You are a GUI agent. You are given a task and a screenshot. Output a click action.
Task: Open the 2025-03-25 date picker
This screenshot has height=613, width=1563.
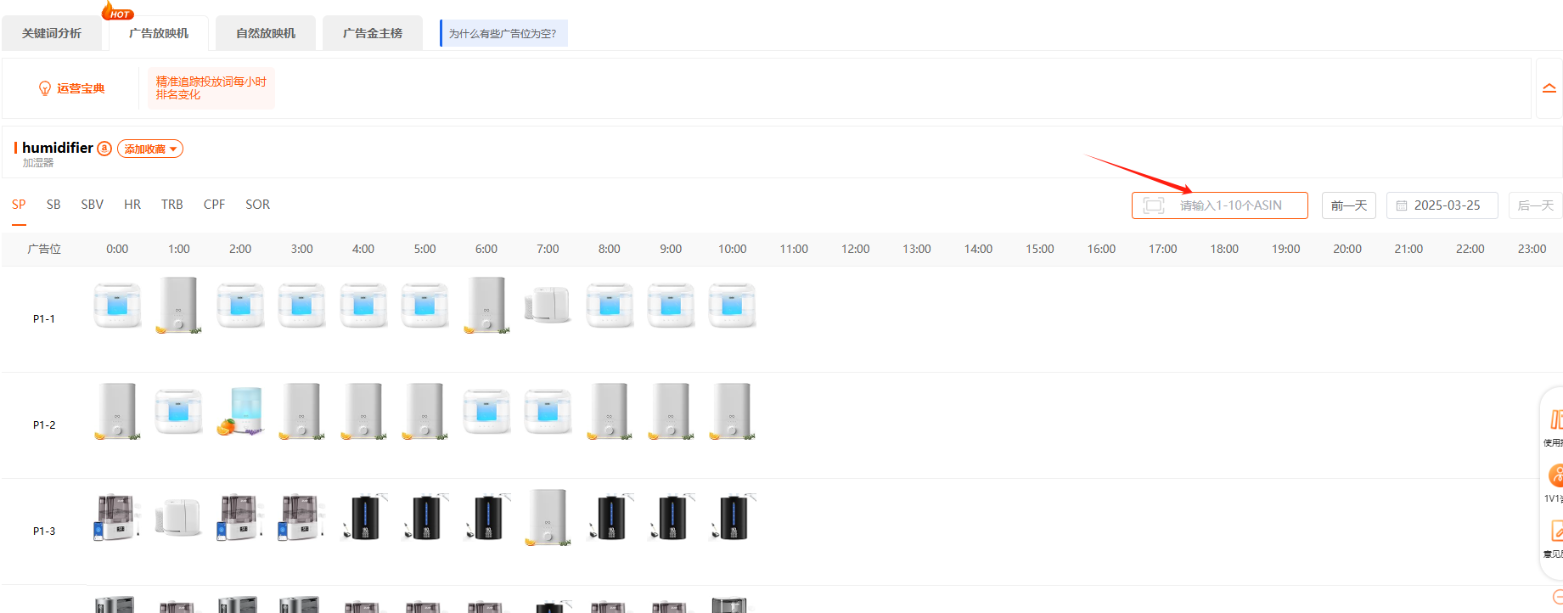tap(1442, 205)
